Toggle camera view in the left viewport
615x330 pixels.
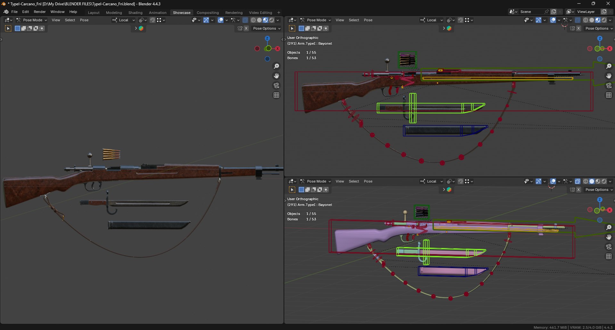point(276,85)
